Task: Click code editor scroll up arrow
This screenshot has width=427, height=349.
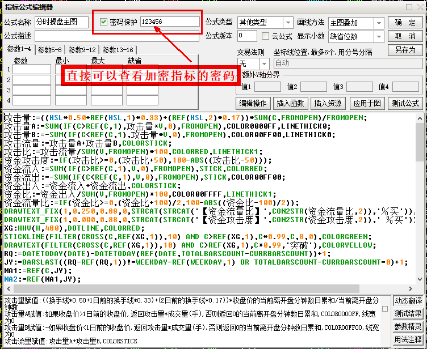Action: (420, 118)
